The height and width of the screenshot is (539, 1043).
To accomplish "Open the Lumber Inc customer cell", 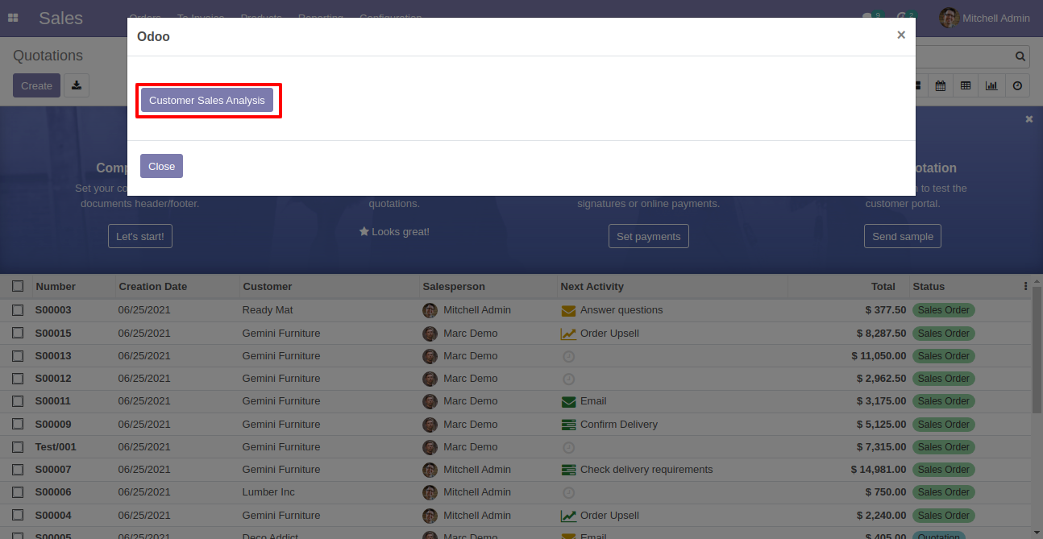I will [x=330, y=492].
